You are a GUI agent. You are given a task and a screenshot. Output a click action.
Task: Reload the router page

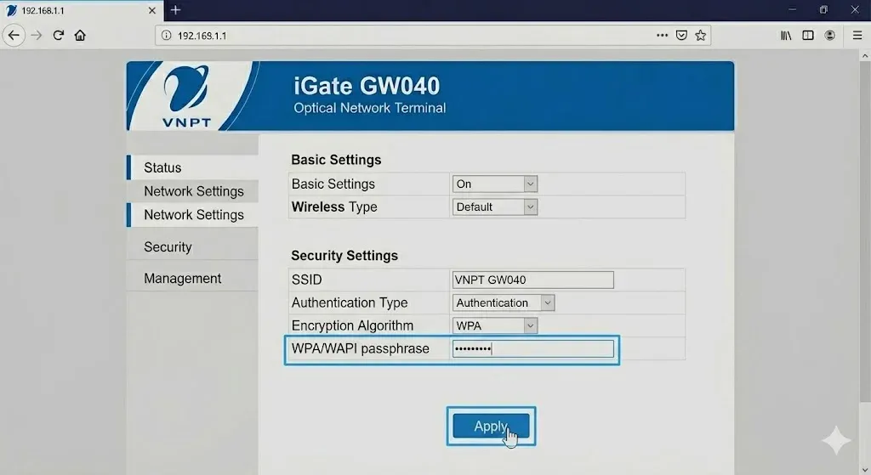point(59,36)
